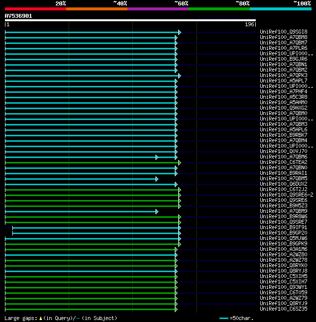The image size is (316, 322).
Task: Click the white AV536901 query sequence bar
Action: pos(130,20)
